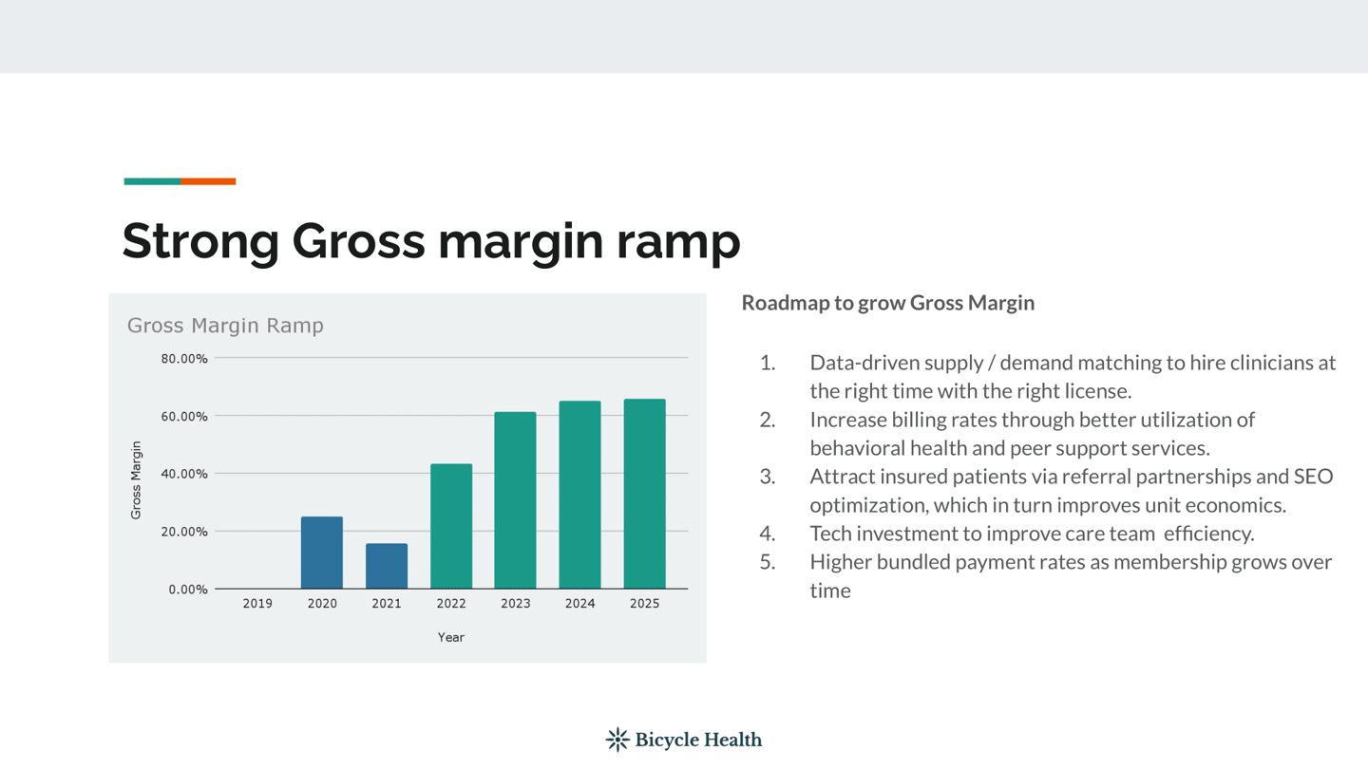Select the 2025 green bar
This screenshot has width=1368, height=769.
click(644, 494)
